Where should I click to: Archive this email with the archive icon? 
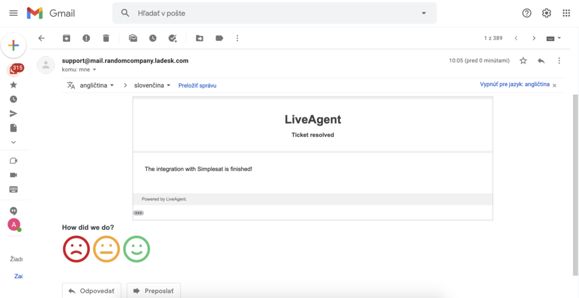(x=67, y=38)
